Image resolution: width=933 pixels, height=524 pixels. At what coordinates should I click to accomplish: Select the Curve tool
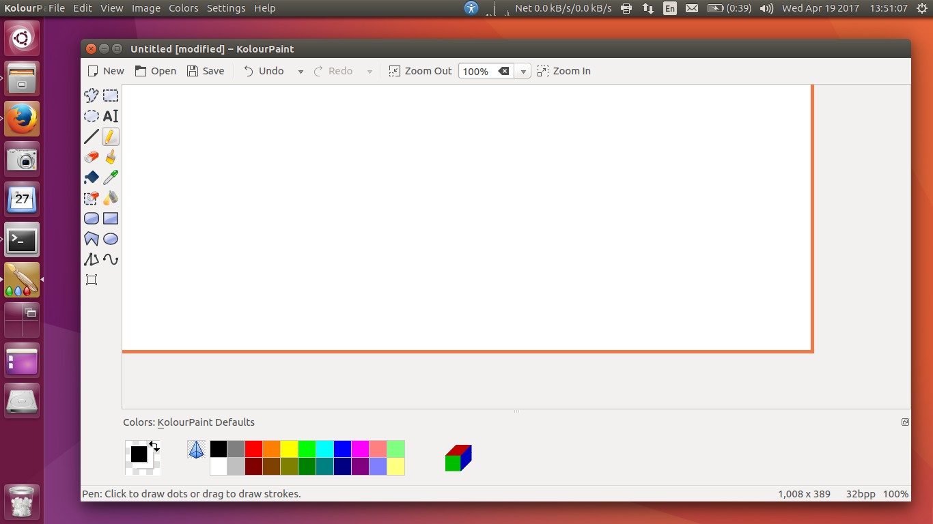[x=111, y=259]
